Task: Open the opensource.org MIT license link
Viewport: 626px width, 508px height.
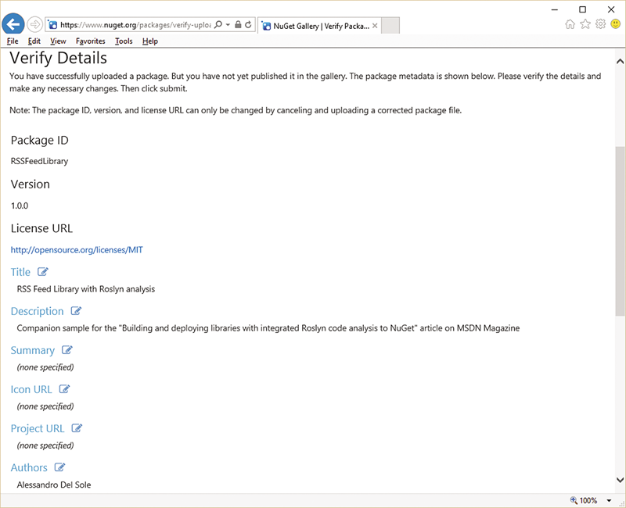Action: click(x=77, y=250)
